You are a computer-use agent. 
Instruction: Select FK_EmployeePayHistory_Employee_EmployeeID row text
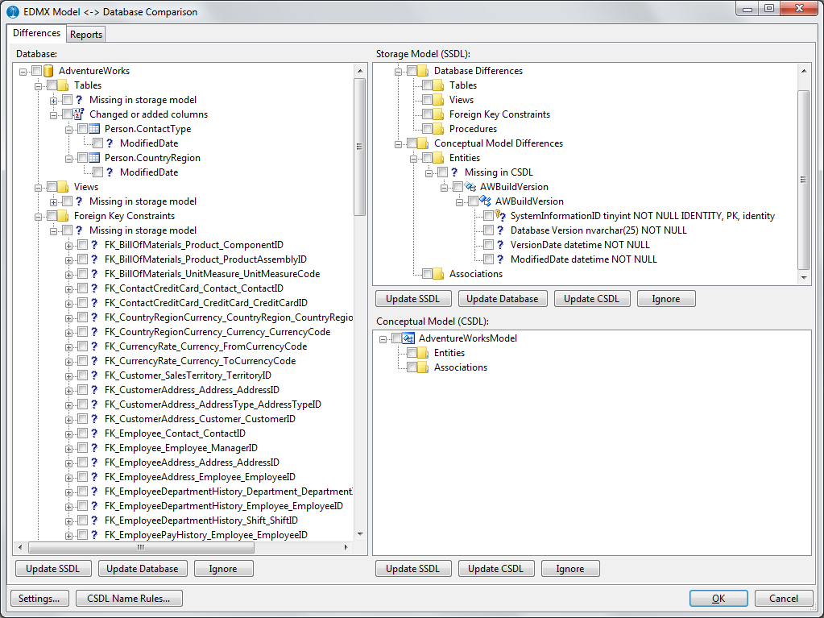click(x=206, y=535)
